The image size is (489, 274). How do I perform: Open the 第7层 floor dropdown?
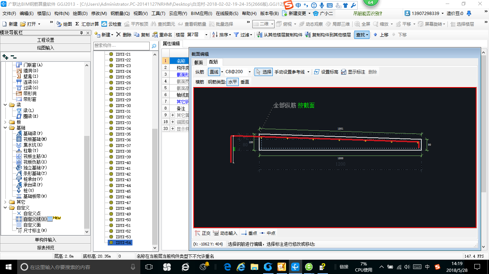[206, 35]
